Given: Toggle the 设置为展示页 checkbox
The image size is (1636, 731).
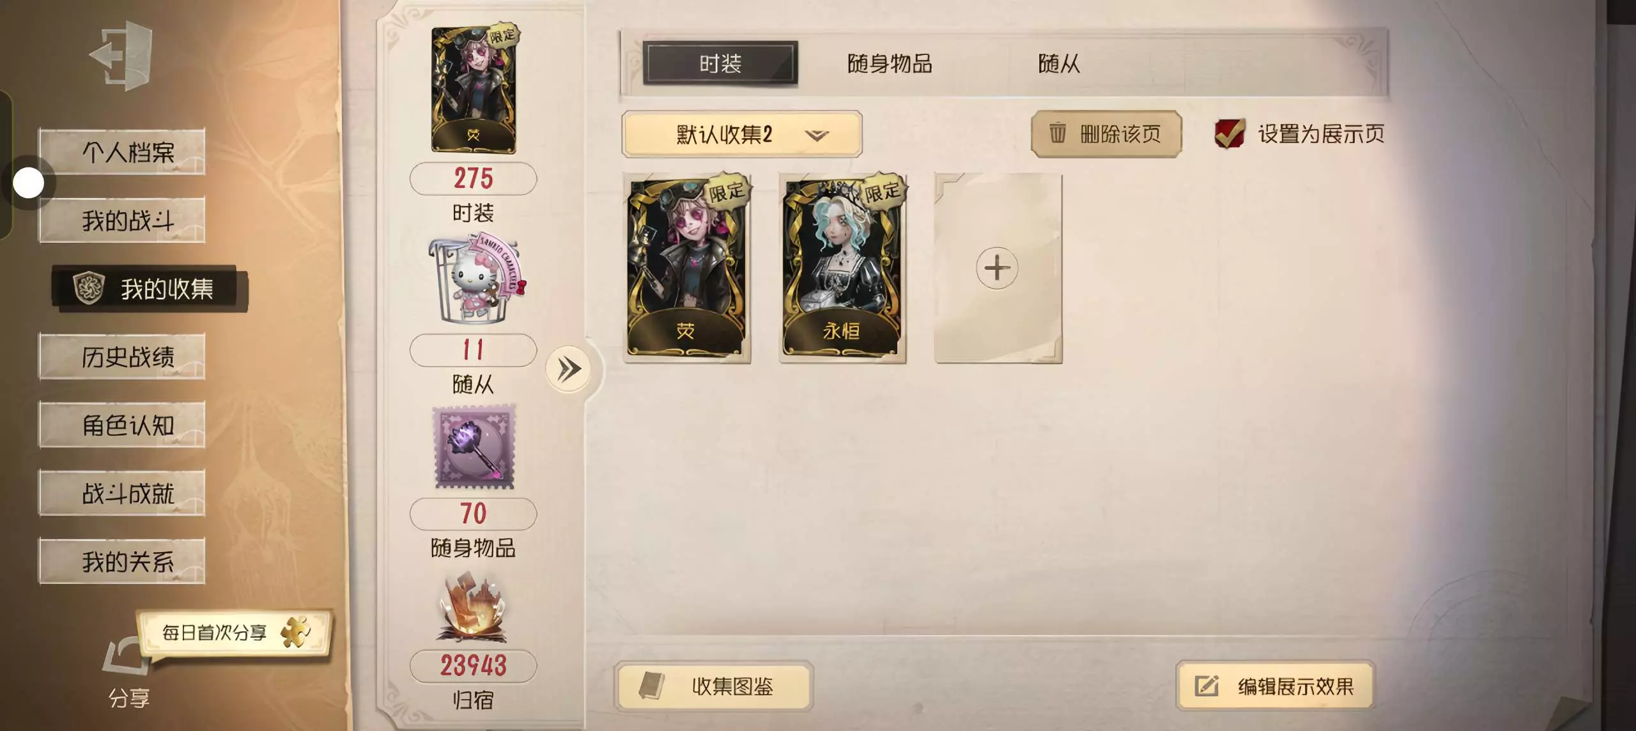Looking at the screenshot, I should 1230,134.
